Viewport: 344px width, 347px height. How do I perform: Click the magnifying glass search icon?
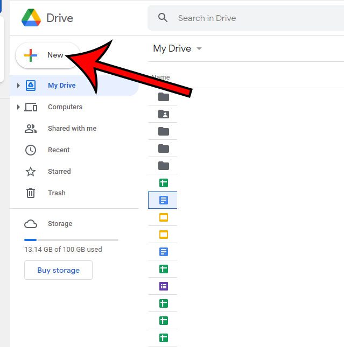coord(163,18)
